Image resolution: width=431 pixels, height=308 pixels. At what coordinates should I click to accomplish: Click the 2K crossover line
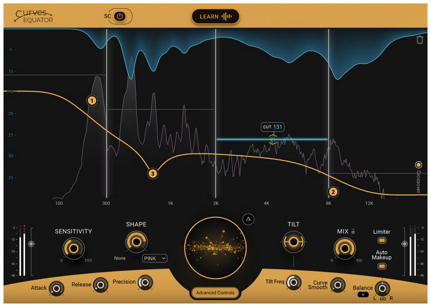(x=215, y=113)
